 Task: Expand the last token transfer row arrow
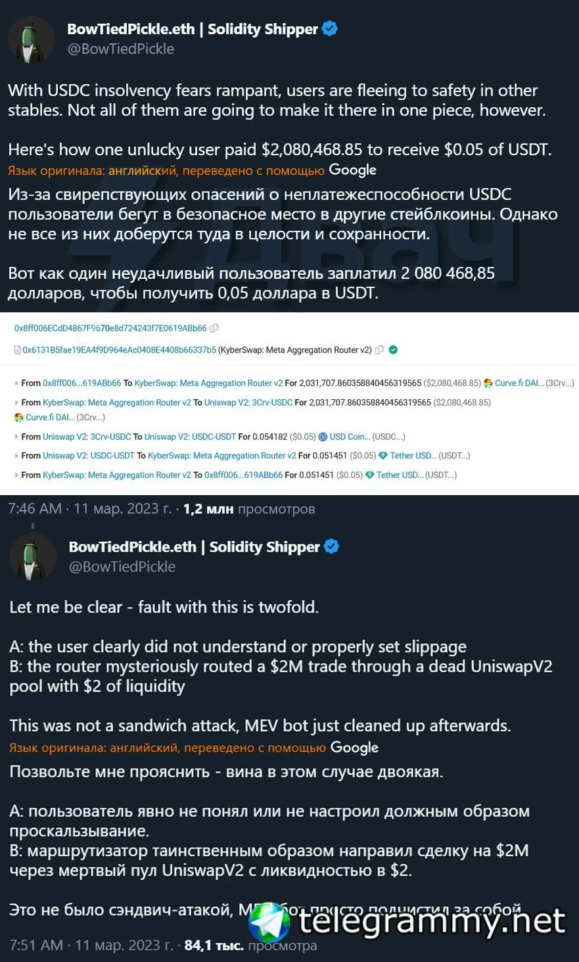tap(16, 475)
